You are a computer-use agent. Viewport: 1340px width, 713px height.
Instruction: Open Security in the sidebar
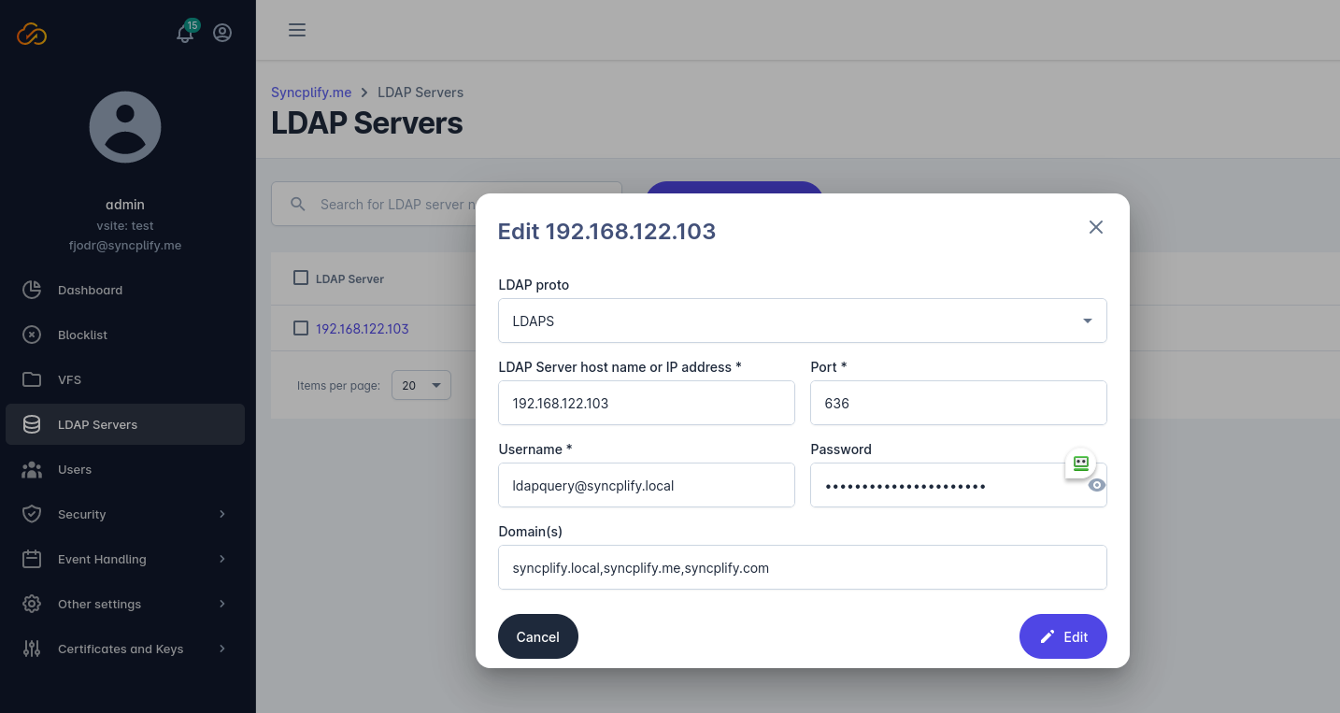coord(125,514)
